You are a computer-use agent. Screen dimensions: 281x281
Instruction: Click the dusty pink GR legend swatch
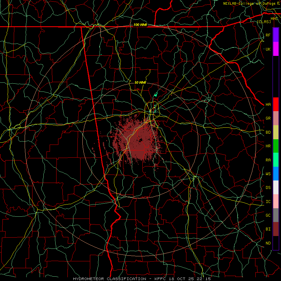[x=276, y=118]
